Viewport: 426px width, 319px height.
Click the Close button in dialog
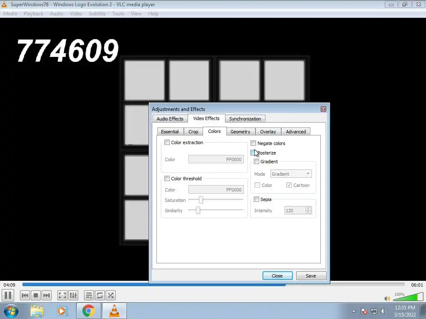[277, 276]
